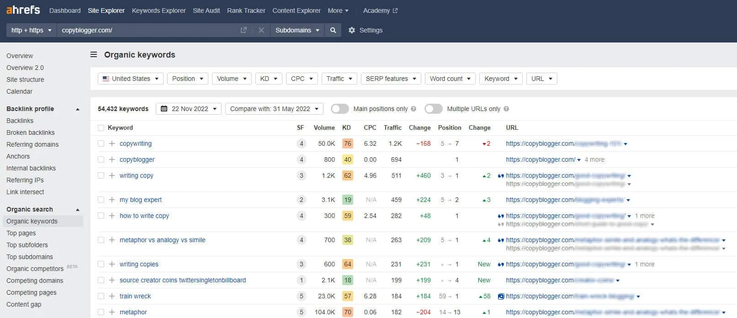Toggle Multiple URLs only switch
The height and width of the screenshot is (318, 737).
434,109
